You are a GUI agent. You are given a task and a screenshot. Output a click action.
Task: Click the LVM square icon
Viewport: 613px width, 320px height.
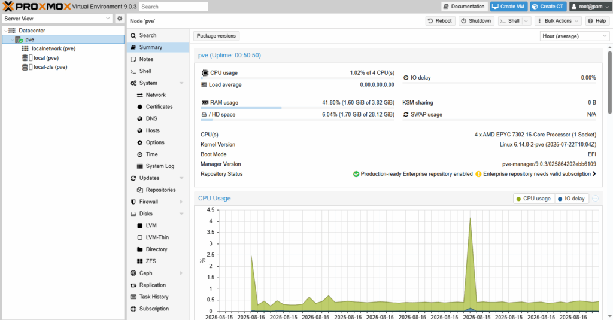click(139, 225)
